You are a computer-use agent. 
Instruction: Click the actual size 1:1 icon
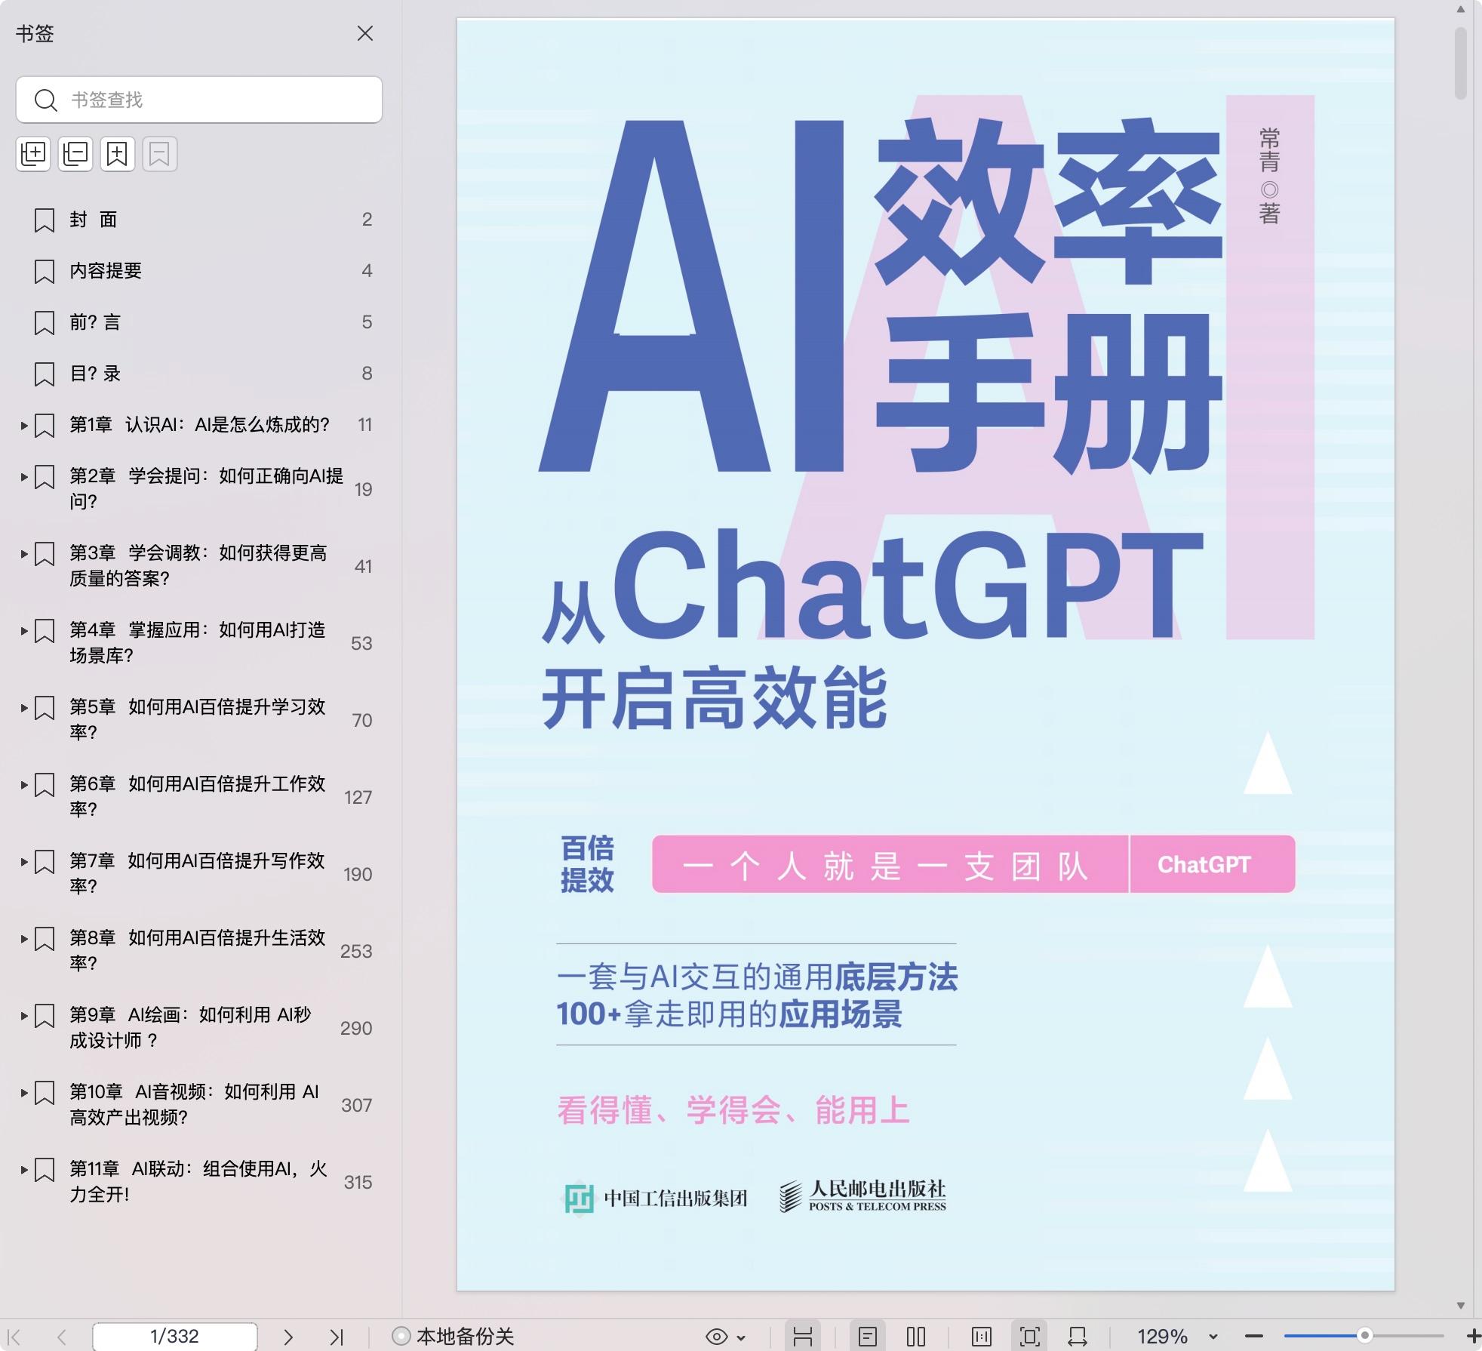982,1337
